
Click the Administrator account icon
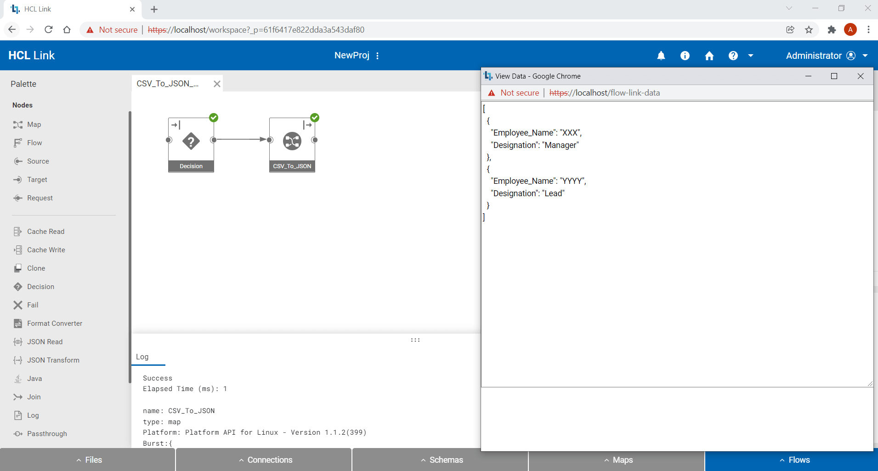pos(850,55)
